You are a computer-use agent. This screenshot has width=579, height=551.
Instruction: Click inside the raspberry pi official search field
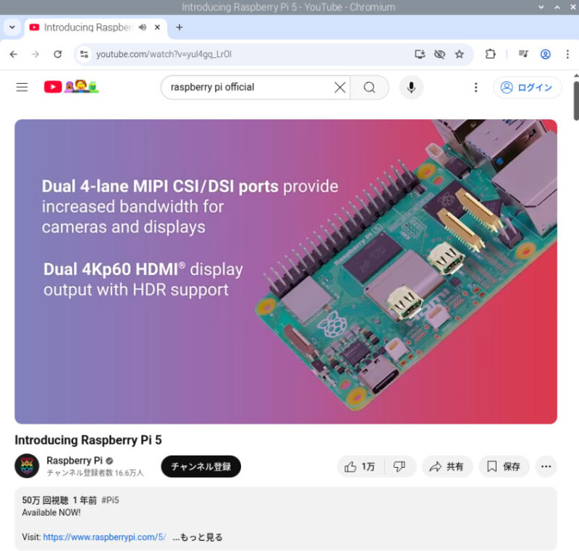pyautogui.click(x=248, y=87)
